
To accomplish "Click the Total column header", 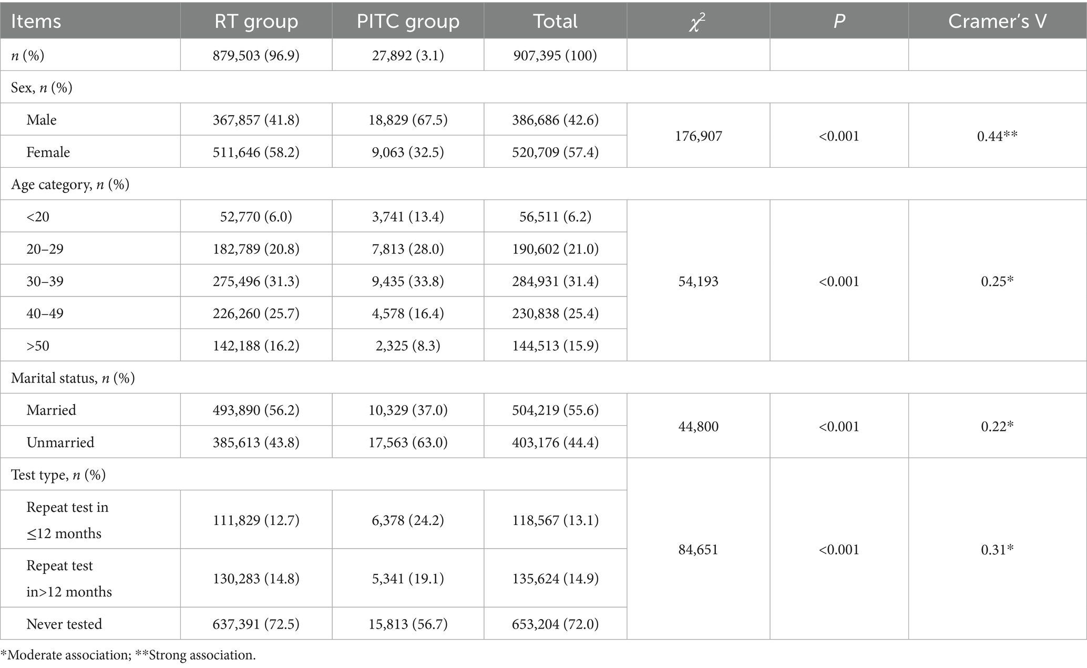I will (555, 21).
